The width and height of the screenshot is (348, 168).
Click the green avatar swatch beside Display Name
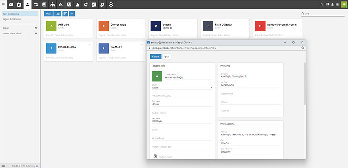pos(157,76)
